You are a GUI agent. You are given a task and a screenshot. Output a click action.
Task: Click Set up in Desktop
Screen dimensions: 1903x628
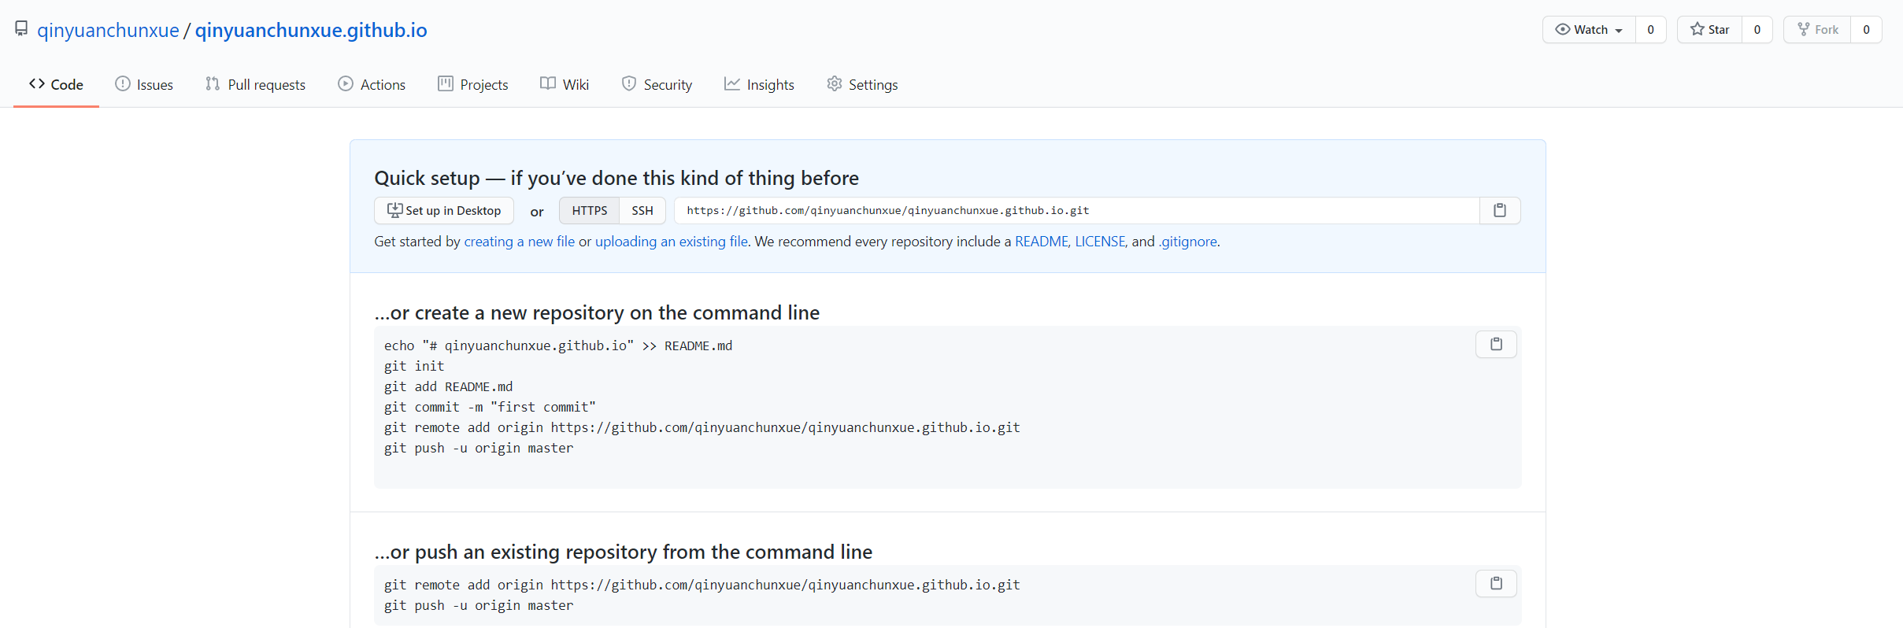tap(444, 210)
